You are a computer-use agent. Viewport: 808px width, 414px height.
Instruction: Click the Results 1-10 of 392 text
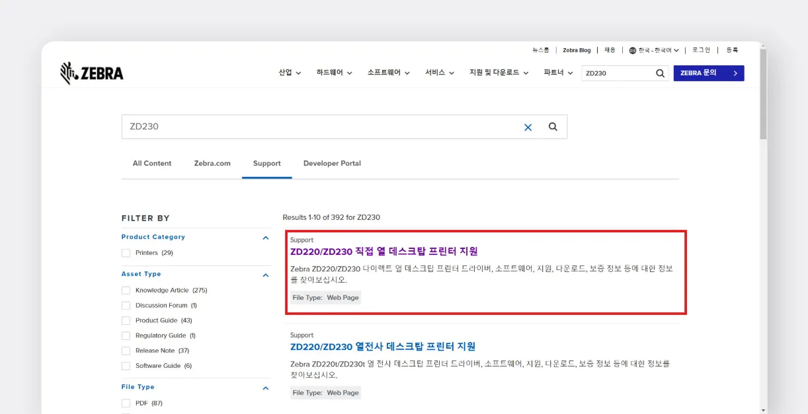point(331,217)
